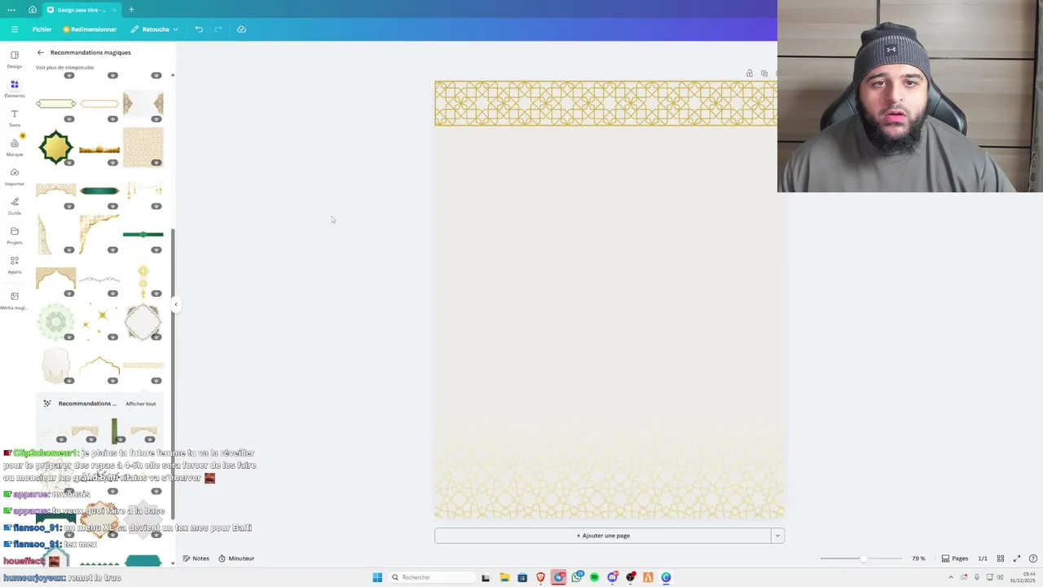Open the Éléments panel

[x=15, y=89]
